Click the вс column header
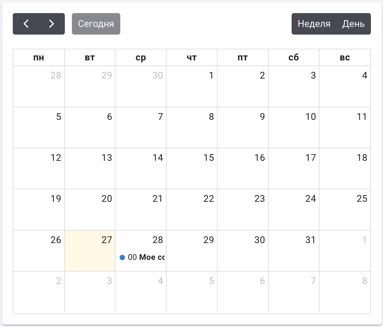The width and height of the screenshot is (383, 327). (345, 58)
